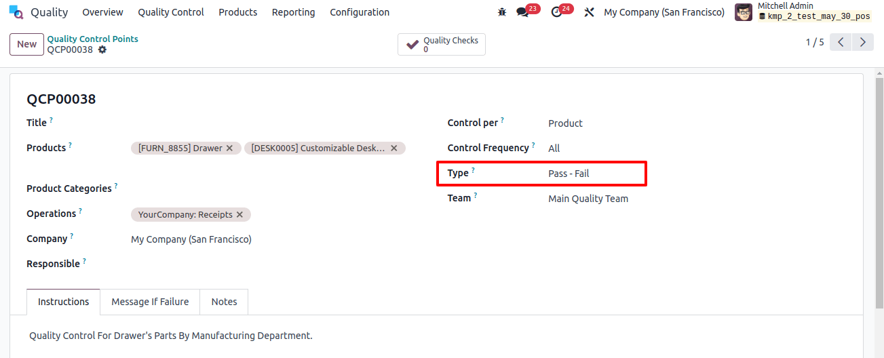Viewport: 884px width, 358px height.
Task: Open the Configuration menu
Action: 360,12
